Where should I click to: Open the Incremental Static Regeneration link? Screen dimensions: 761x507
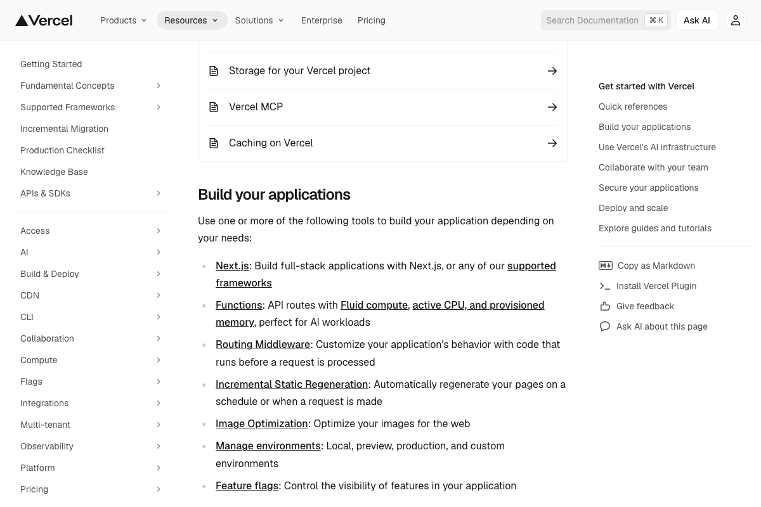292,384
